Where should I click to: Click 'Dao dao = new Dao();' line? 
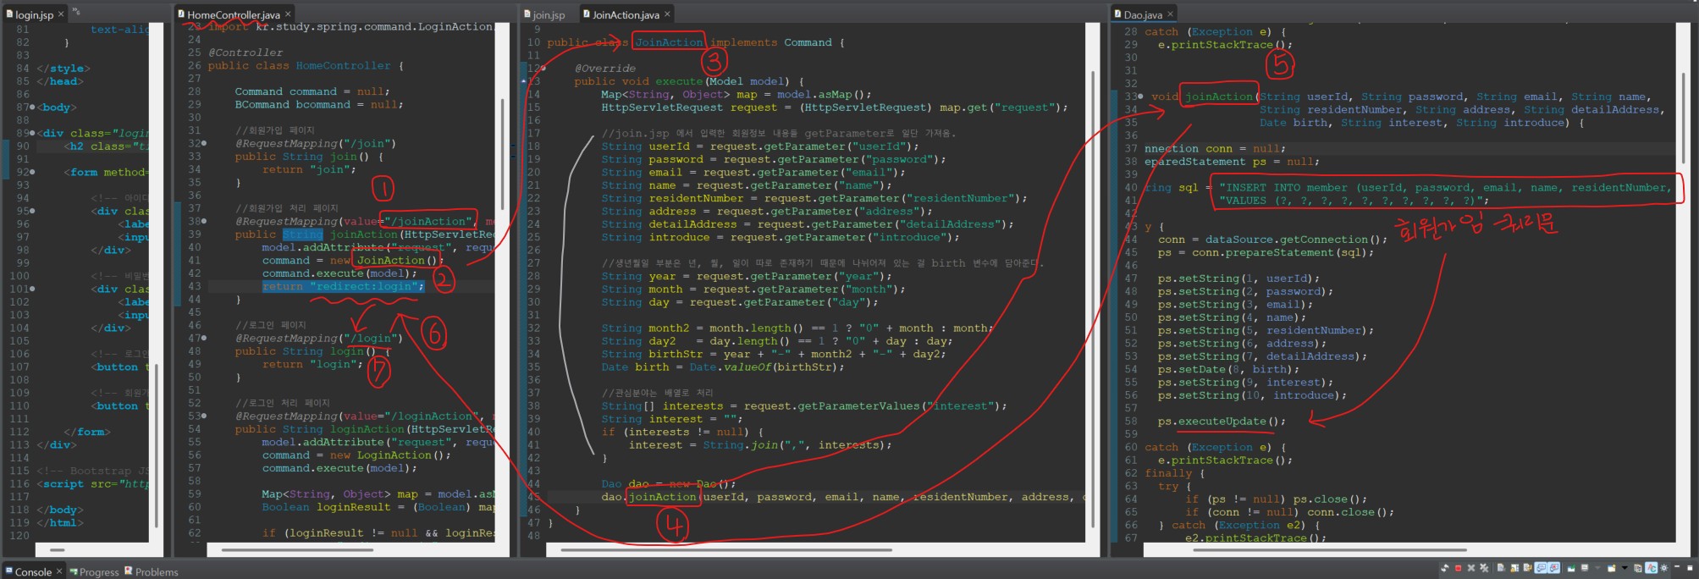[669, 484]
